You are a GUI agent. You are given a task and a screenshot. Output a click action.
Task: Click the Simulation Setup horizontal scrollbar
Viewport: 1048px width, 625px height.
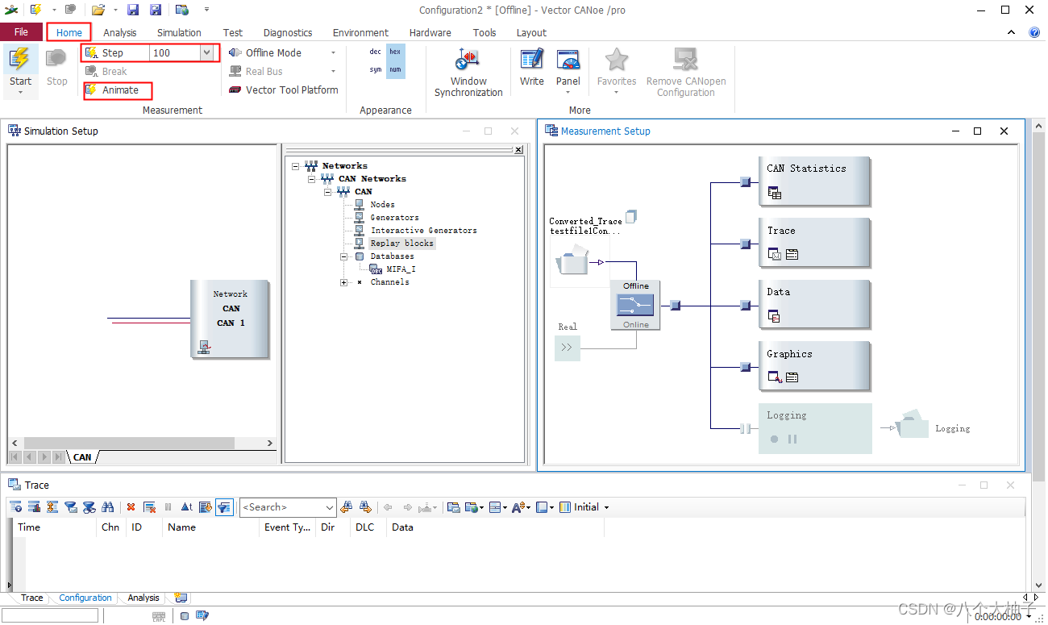(142, 444)
